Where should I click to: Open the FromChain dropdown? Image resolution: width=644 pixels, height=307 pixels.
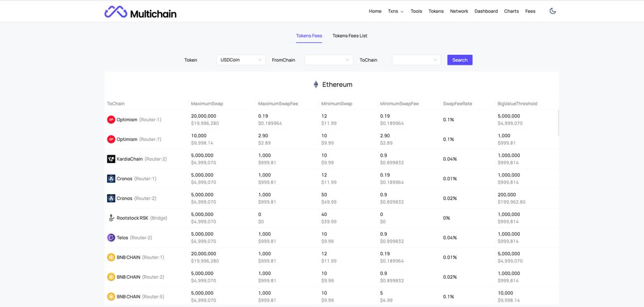[329, 60]
